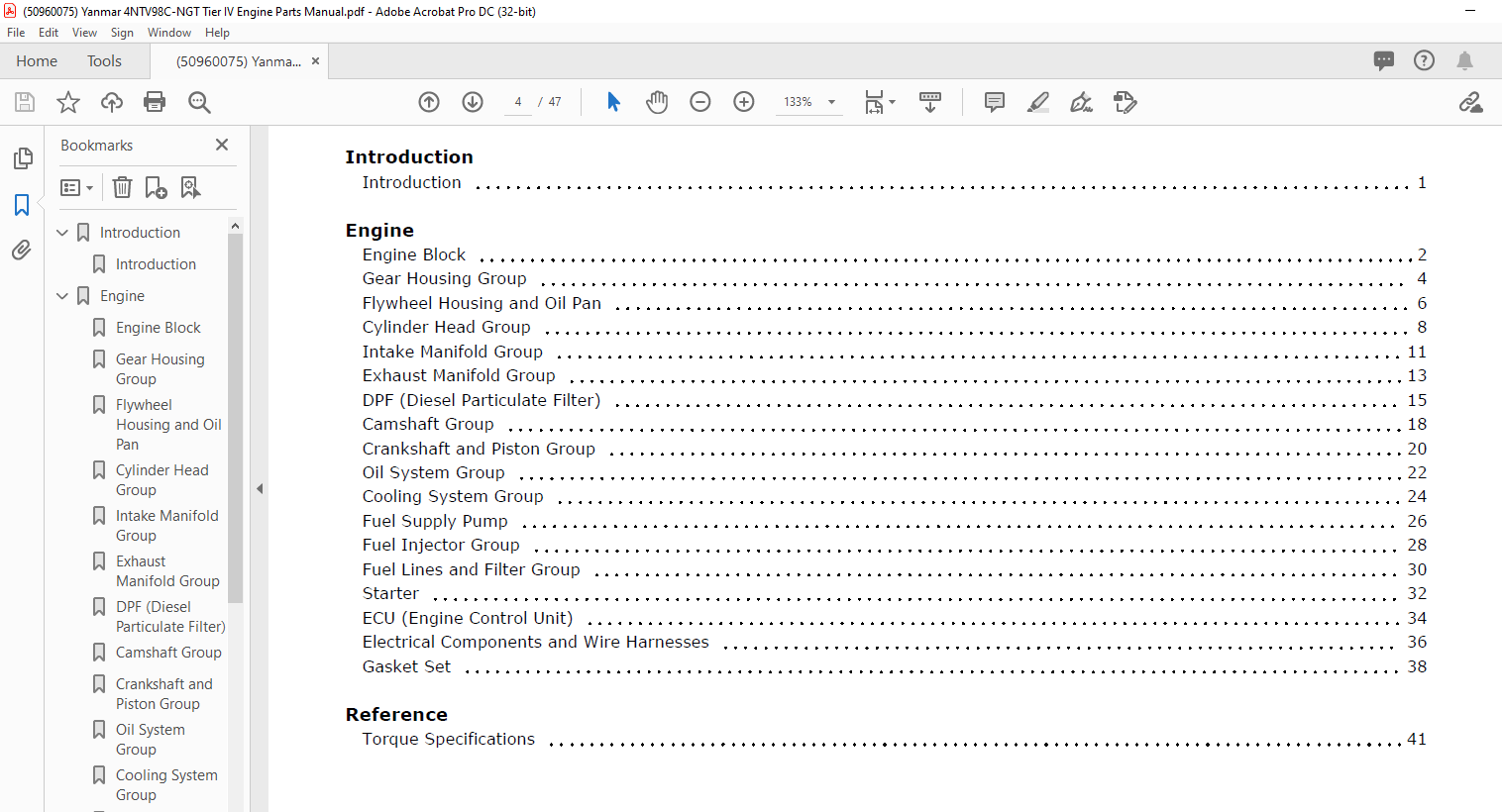The width and height of the screenshot is (1502, 812).
Task: Open the Sign menu
Action: pyautogui.click(x=122, y=33)
